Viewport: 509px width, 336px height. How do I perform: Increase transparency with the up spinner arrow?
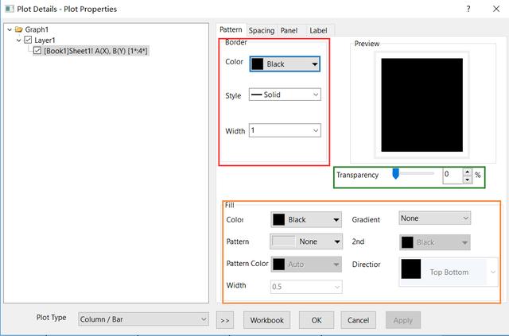pos(467,172)
